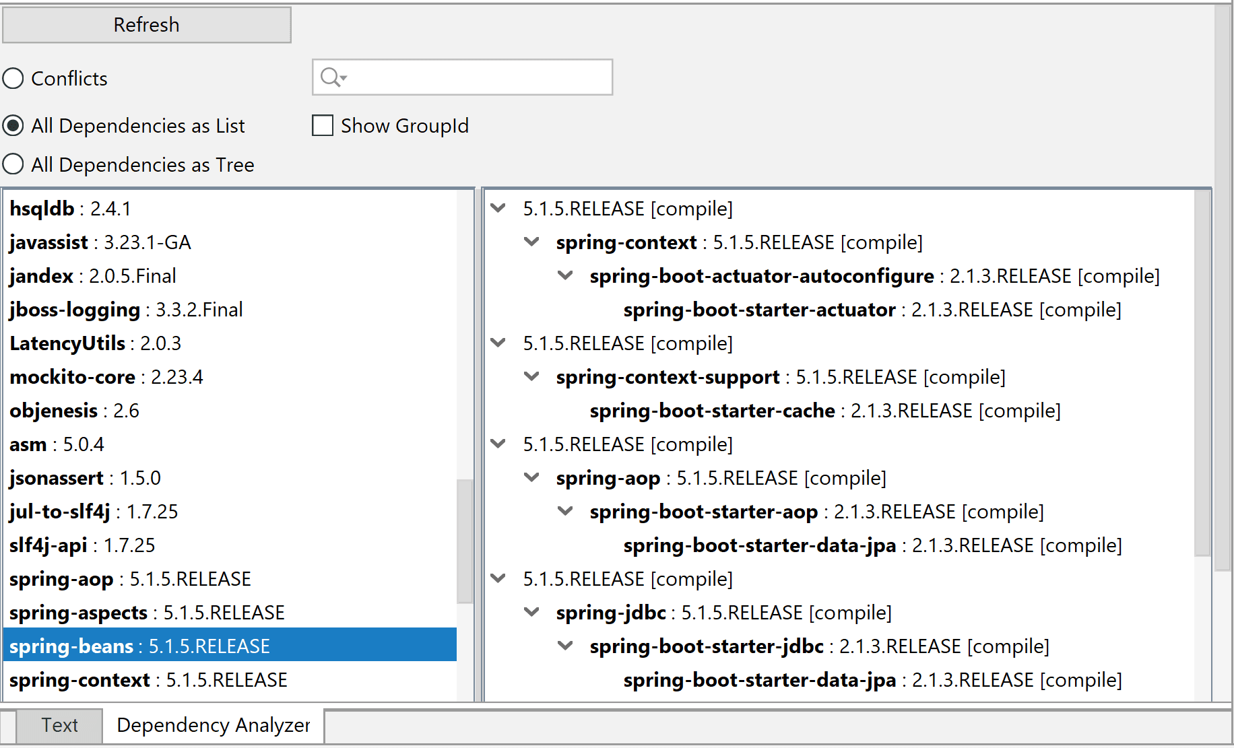Open the Dependency Analyzer tab
This screenshot has width=1234, height=748.
tap(213, 725)
